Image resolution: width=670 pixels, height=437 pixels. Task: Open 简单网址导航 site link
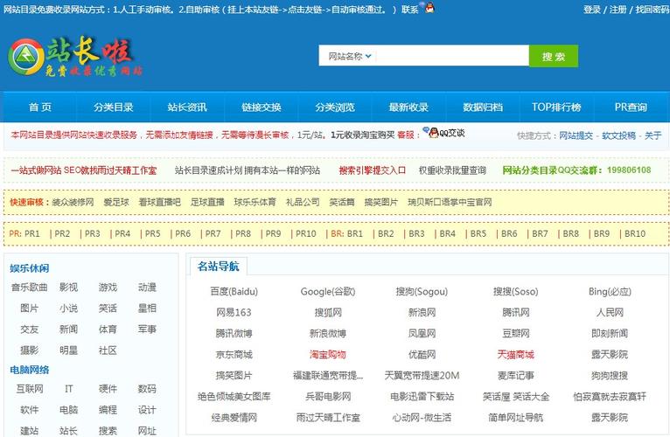pos(516,418)
